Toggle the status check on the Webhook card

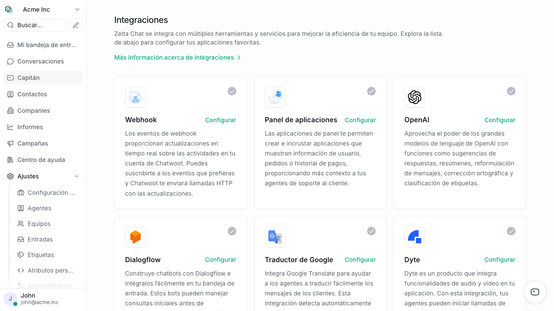click(x=232, y=91)
